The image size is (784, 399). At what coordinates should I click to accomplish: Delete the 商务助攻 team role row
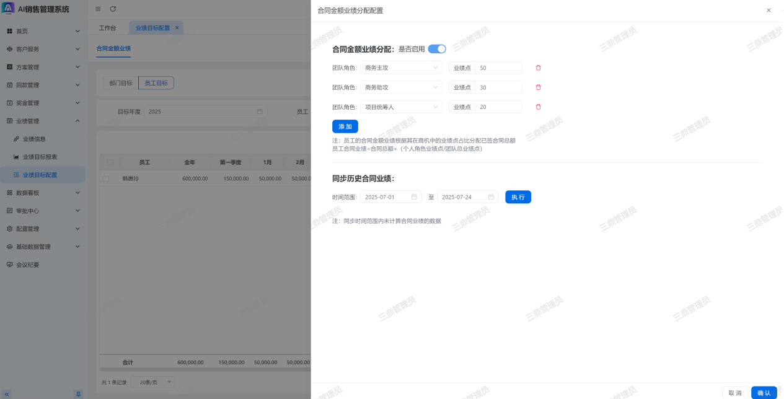point(538,87)
